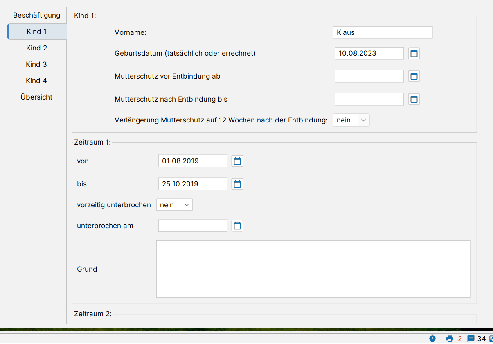Open the Kind 3 tab
Image resolution: width=493 pixels, height=344 pixels.
pyautogui.click(x=37, y=64)
